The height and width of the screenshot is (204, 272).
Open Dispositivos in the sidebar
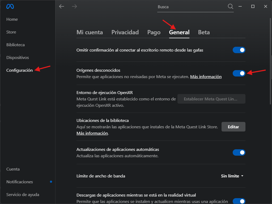pos(18,58)
